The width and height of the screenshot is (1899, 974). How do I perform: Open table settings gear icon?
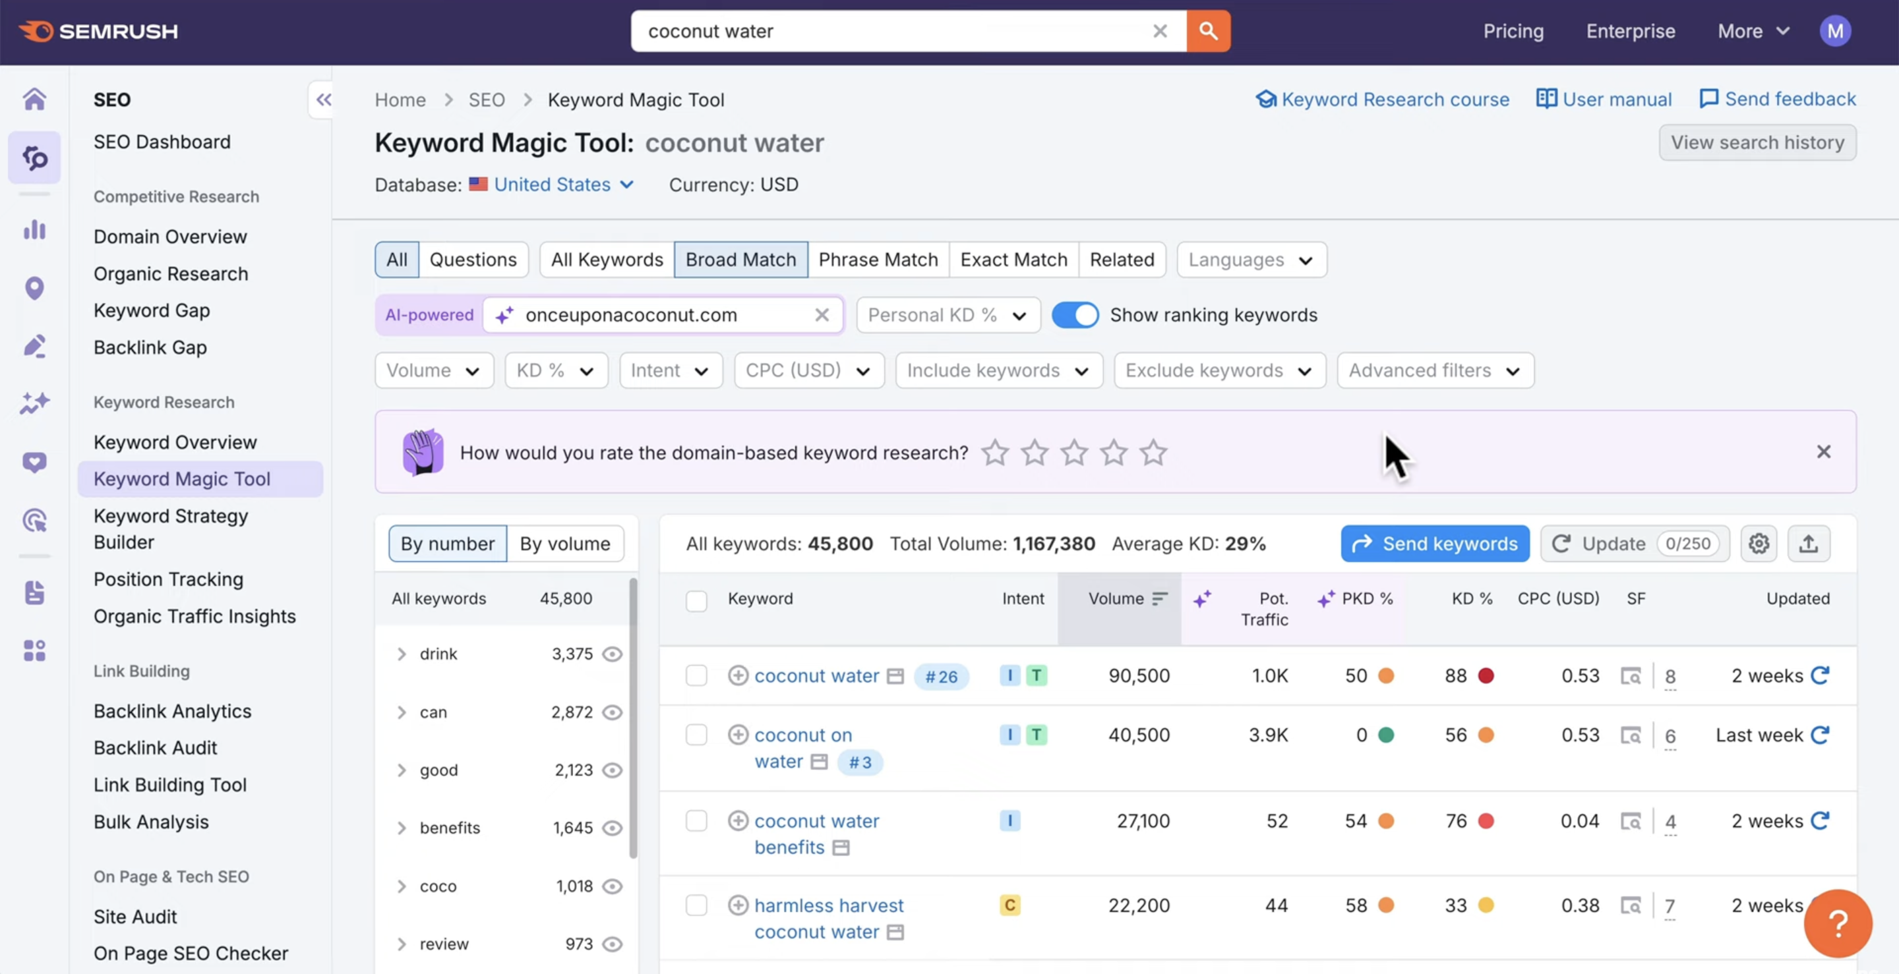click(1759, 544)
